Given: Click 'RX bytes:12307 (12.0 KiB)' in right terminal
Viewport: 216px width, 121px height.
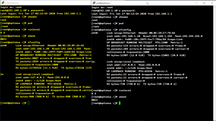Looking at the screenshot, I should [126, 55].
